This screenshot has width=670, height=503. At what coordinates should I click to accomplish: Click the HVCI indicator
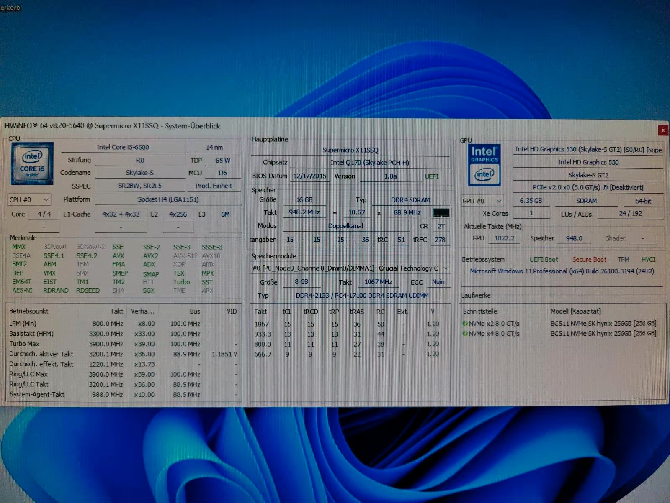pyautogui.click(x=648, y=260)
